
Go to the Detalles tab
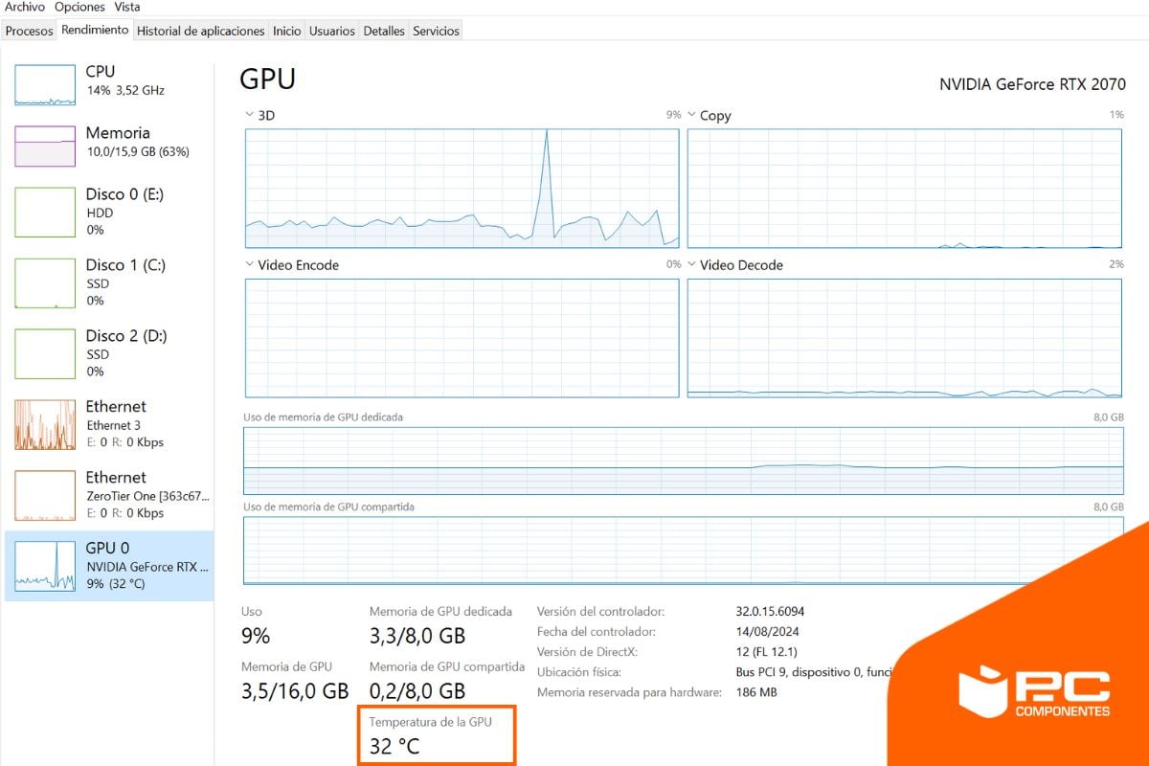[x=384, y=31]
